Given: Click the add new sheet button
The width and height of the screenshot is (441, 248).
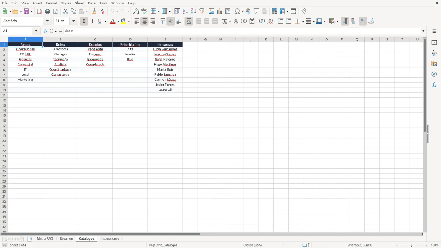Looking at the screenshot, I should click(x=31, y=238).
